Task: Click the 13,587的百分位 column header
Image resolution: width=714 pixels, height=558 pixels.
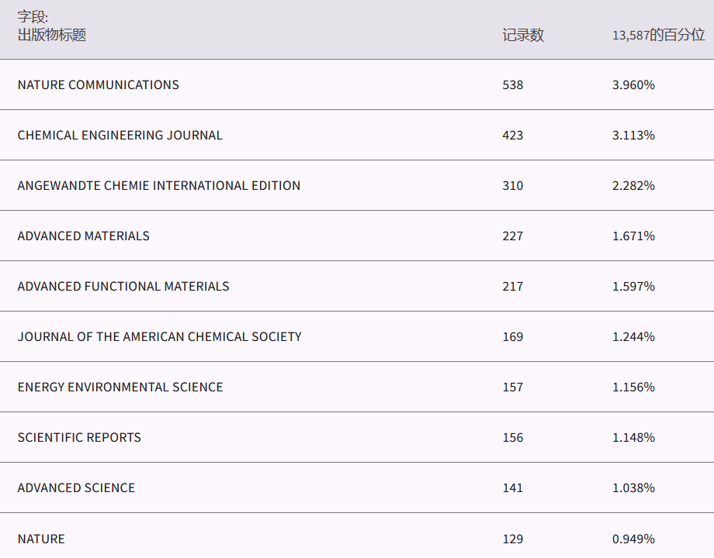Action: [x=658, y=35]
